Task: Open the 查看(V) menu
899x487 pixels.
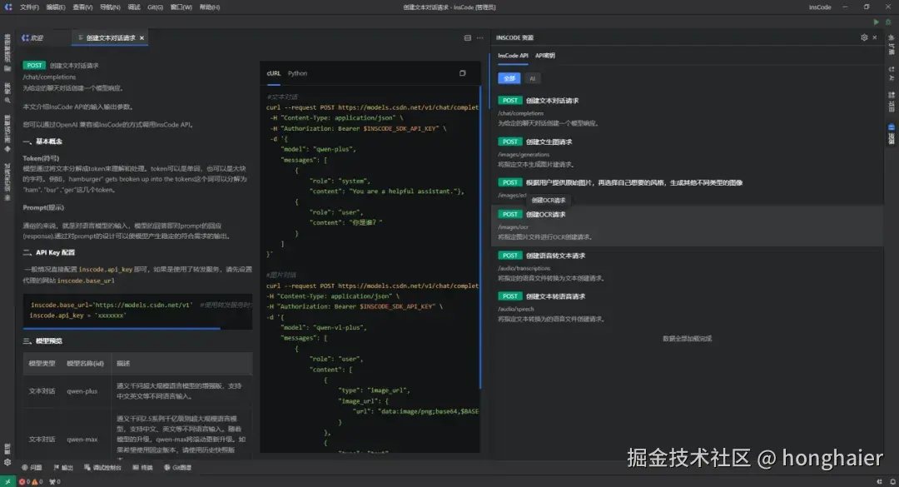Action: click(82, 7)
